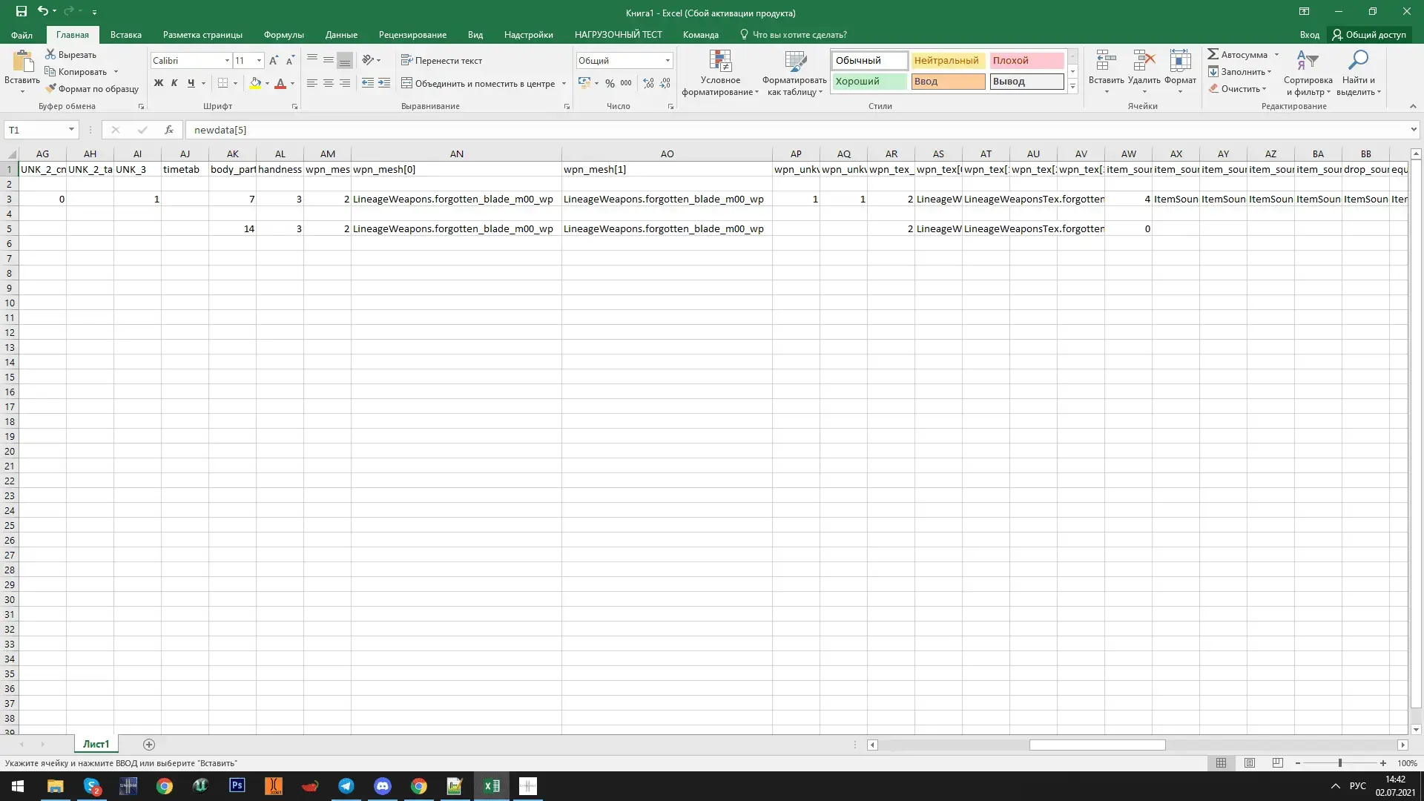Open Sort and Filter (Сортировка и фильтр)
The width and height of the screenshot is (1424, 801).
[x=1308, y=73]
